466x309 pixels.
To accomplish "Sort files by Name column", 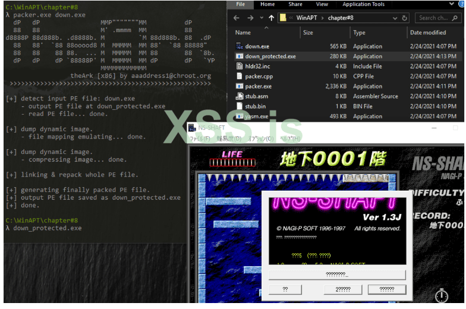I will click(243, 33).
